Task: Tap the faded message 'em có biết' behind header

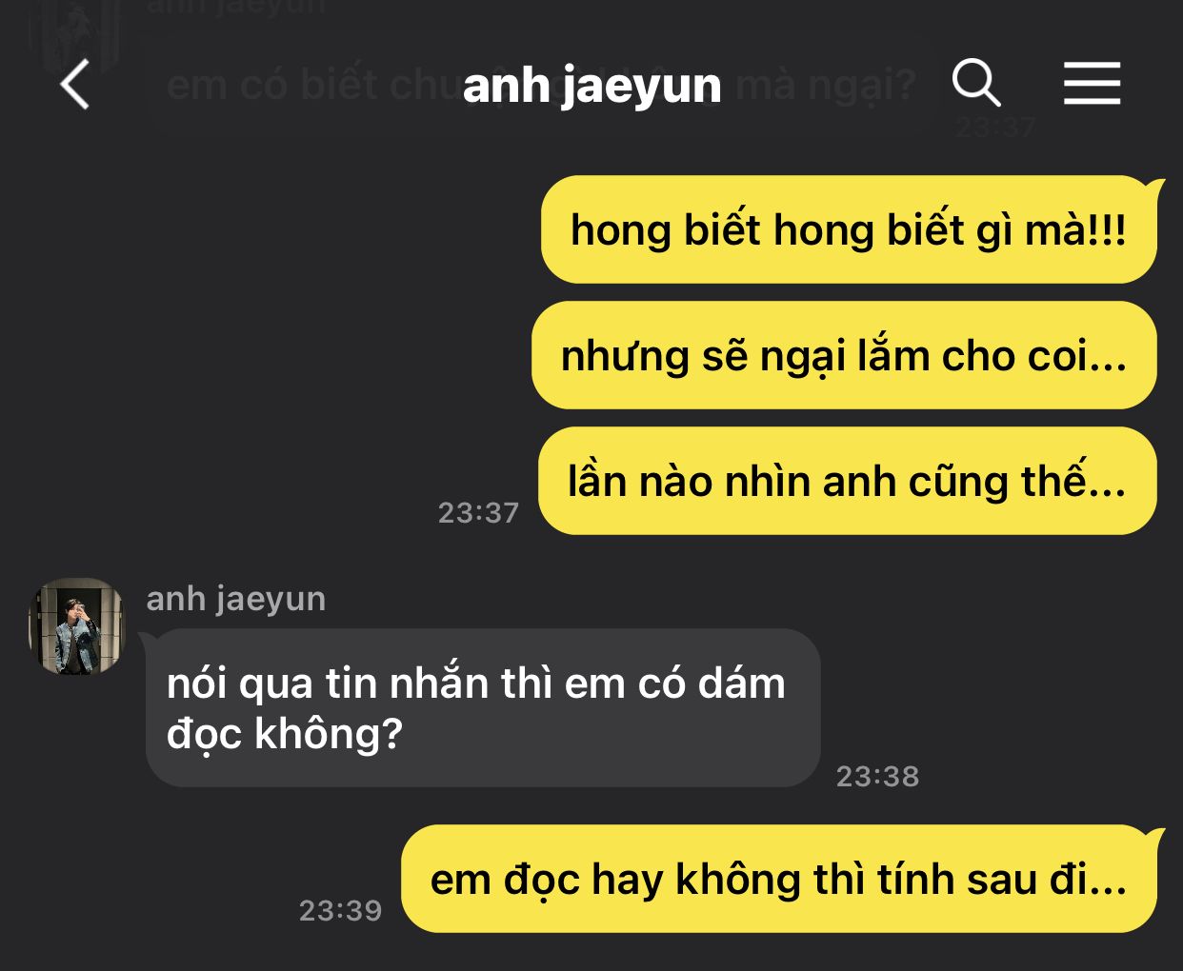Action: point(541,86)
